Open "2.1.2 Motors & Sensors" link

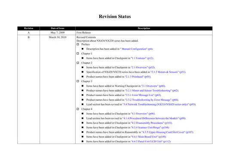[168, 72]
